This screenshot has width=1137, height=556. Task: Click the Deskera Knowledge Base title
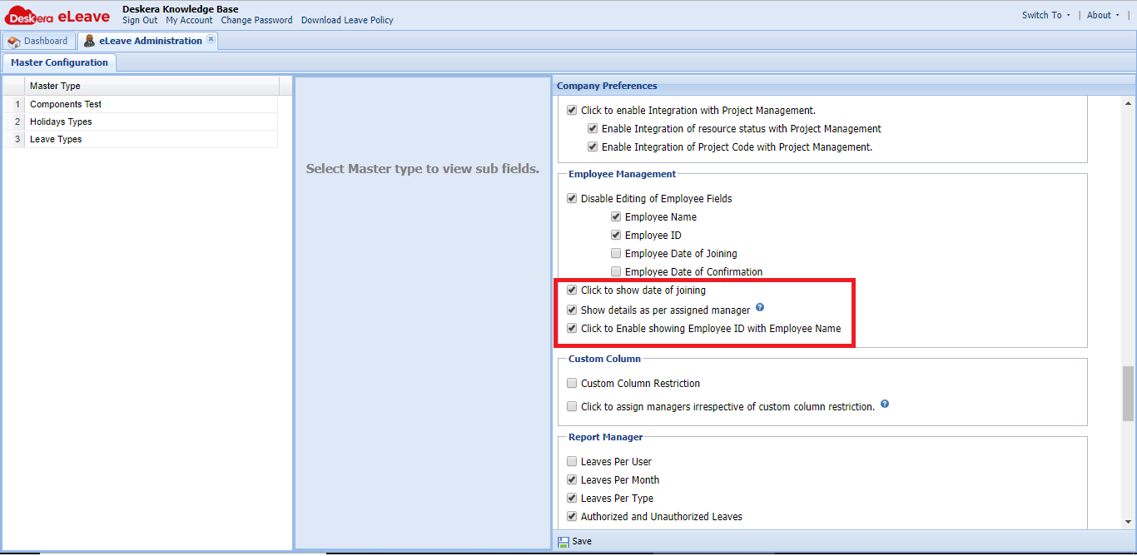(x=180, y=9)
